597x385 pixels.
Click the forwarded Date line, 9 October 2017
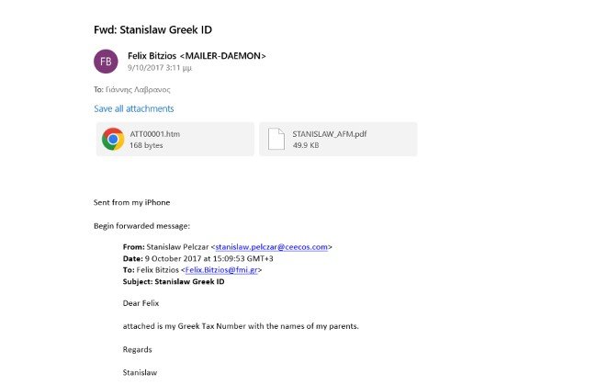(197, 258)
